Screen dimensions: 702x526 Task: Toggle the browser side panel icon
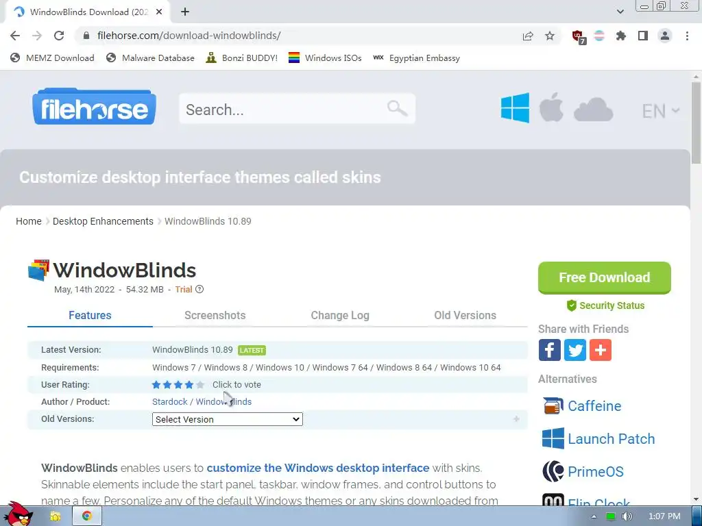643,36
